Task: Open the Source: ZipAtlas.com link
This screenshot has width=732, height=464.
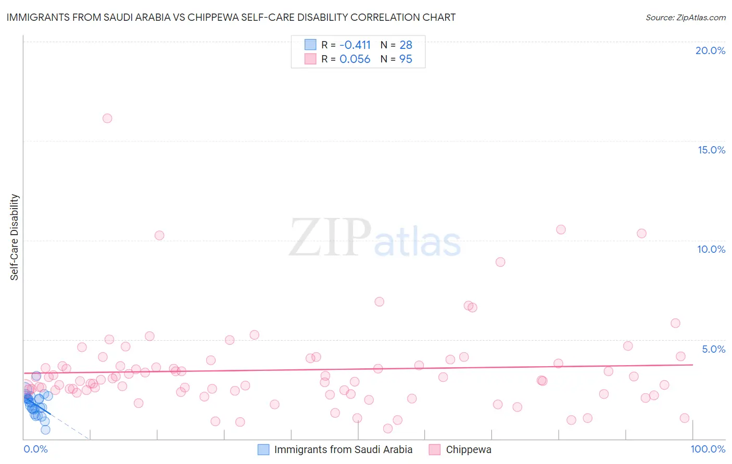Action: pyautogui.click(x=686, y=18)
